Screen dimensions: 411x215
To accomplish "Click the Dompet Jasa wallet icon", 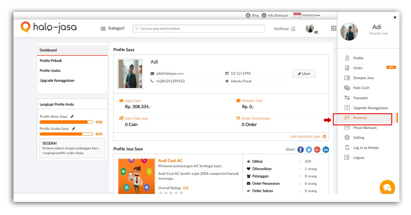I will 347,78.
